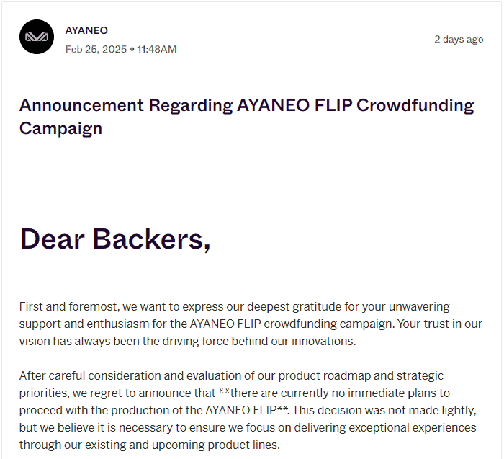This screenshot has width=504, height=459.
Task: Open the Announcement Regarding AYANEO FLIP title
Action: tap(246, 117)
